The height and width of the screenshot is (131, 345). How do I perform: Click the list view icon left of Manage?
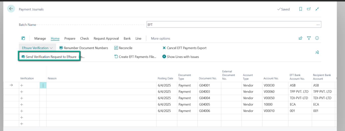tap(23, 38)
